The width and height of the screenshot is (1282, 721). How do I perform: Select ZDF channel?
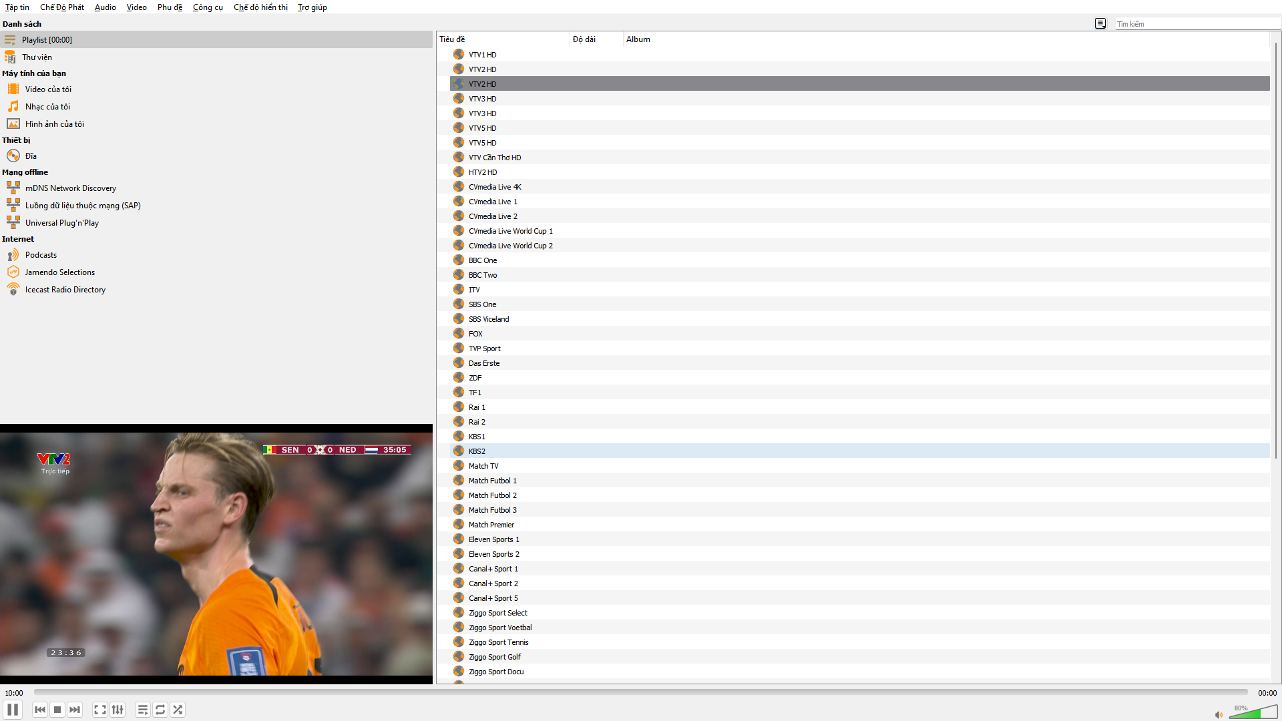pyautogui.click(x=860, y=378)
